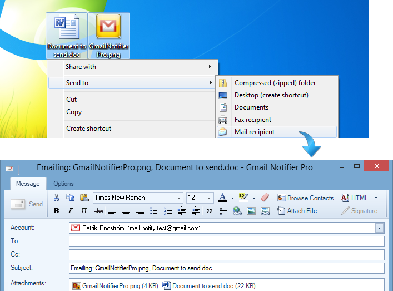Click the Send button
This screenshot has width=393, height=291.
point(27,204)
